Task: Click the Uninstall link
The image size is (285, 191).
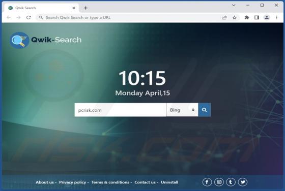Action: [169, 182]
